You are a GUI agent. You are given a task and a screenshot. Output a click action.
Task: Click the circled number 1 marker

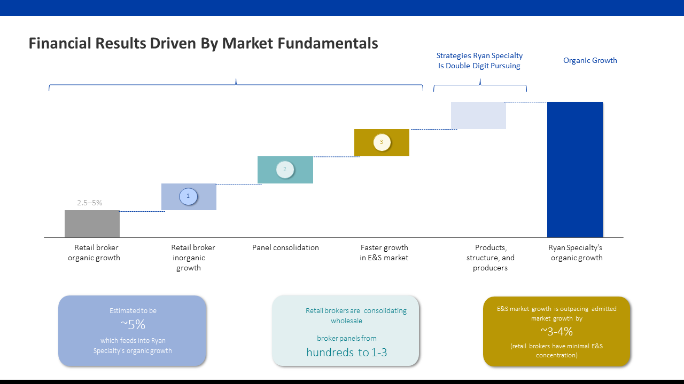click(188, 196)
